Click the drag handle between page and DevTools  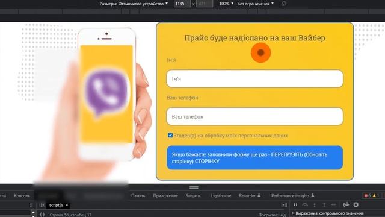point(194,187)
